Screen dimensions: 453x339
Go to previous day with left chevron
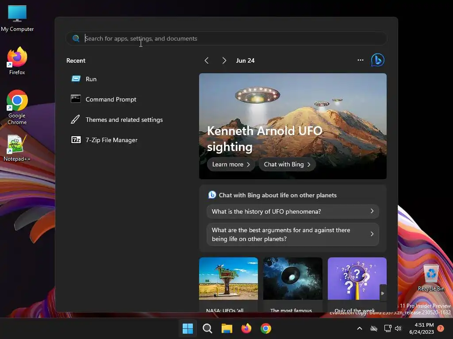coord(207,60)
